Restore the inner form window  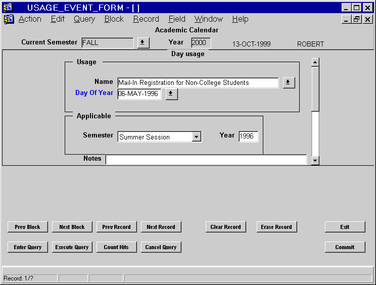[357, 19]
